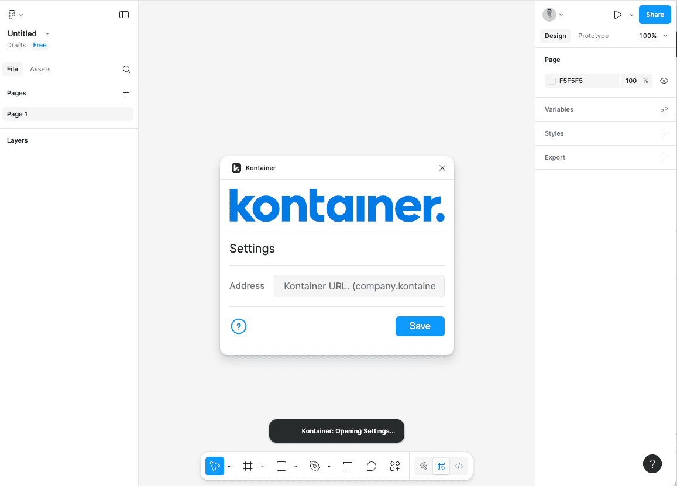Select the Text tool

coord(348,466)
